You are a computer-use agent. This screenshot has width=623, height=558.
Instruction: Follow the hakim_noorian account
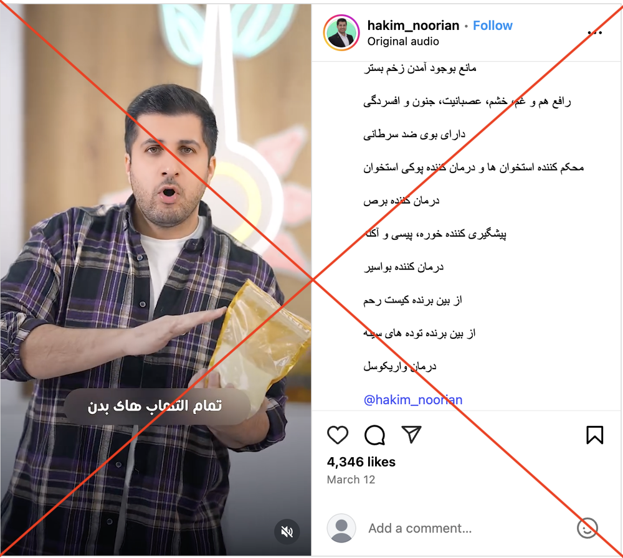(492, 26)
